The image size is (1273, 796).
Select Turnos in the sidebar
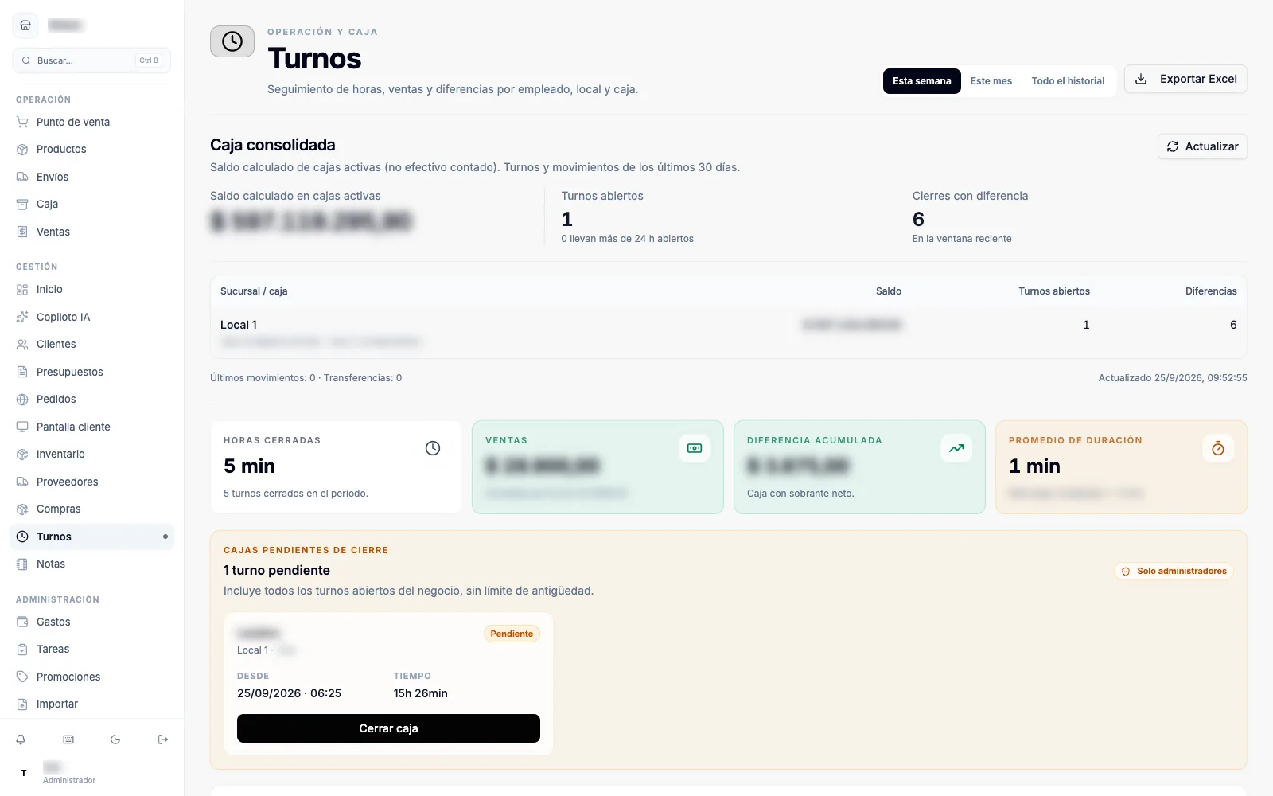[92, 537]
